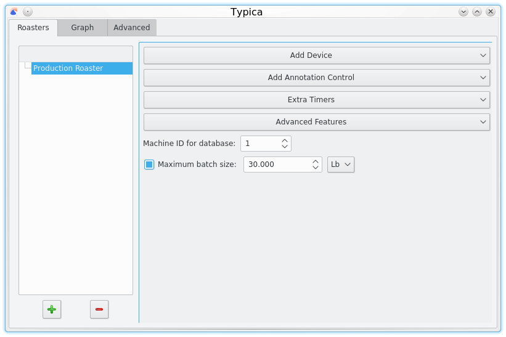
Task: Click the red minus remove roaster icon
Action: tap(99, 309)
